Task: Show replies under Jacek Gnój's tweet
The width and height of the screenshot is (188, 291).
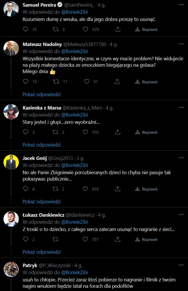Action: tap(41, 202)
